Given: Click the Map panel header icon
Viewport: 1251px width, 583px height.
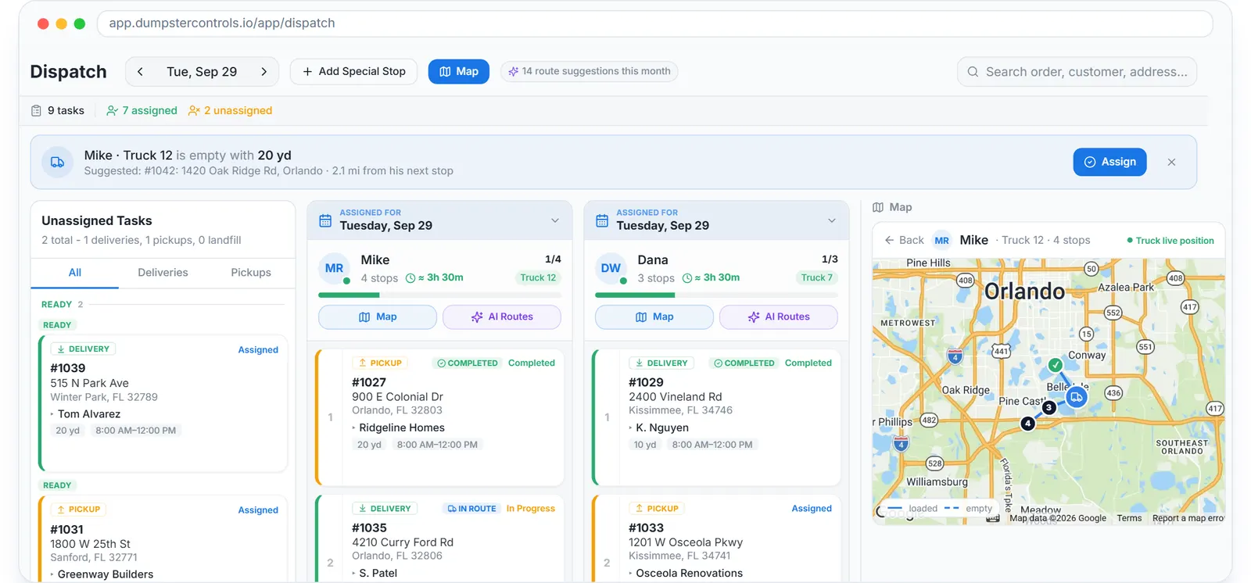Looking at the screenshot, I should pos(878,208).
